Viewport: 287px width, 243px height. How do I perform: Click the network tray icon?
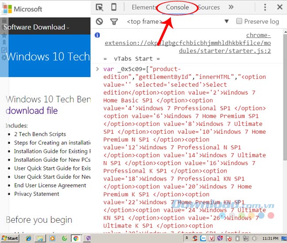point(246,238)
